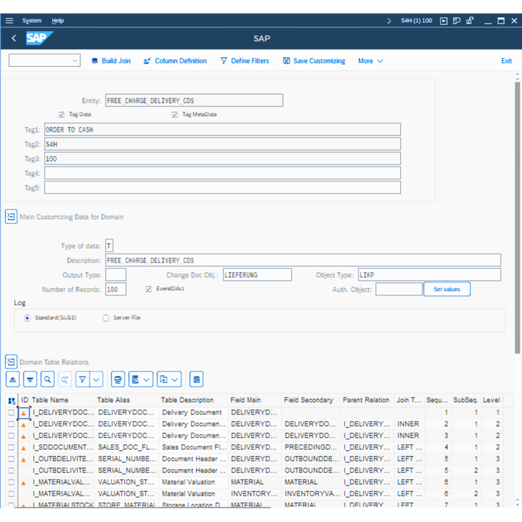Click the Tag4 input field
This screenshot has height=522, width=522.
click(223, 173)
